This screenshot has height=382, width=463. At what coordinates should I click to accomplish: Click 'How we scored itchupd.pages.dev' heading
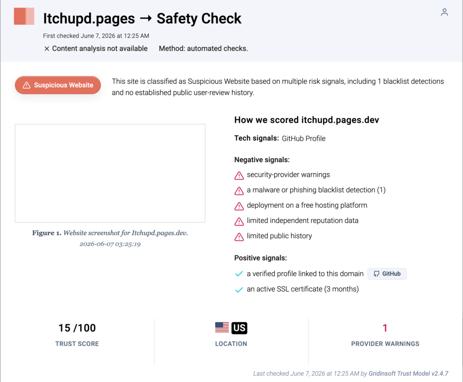tap(307, 120)
